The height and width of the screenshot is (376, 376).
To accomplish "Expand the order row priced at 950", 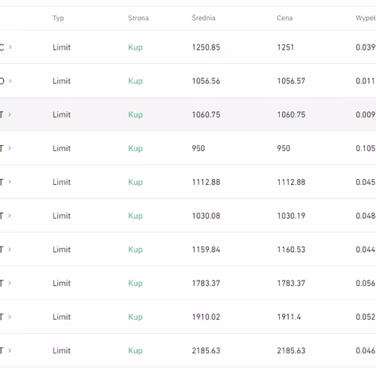I will point(10,148).
